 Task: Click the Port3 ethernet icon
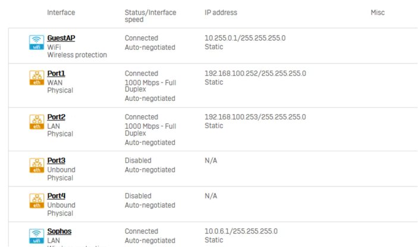(x=36, y=166)
